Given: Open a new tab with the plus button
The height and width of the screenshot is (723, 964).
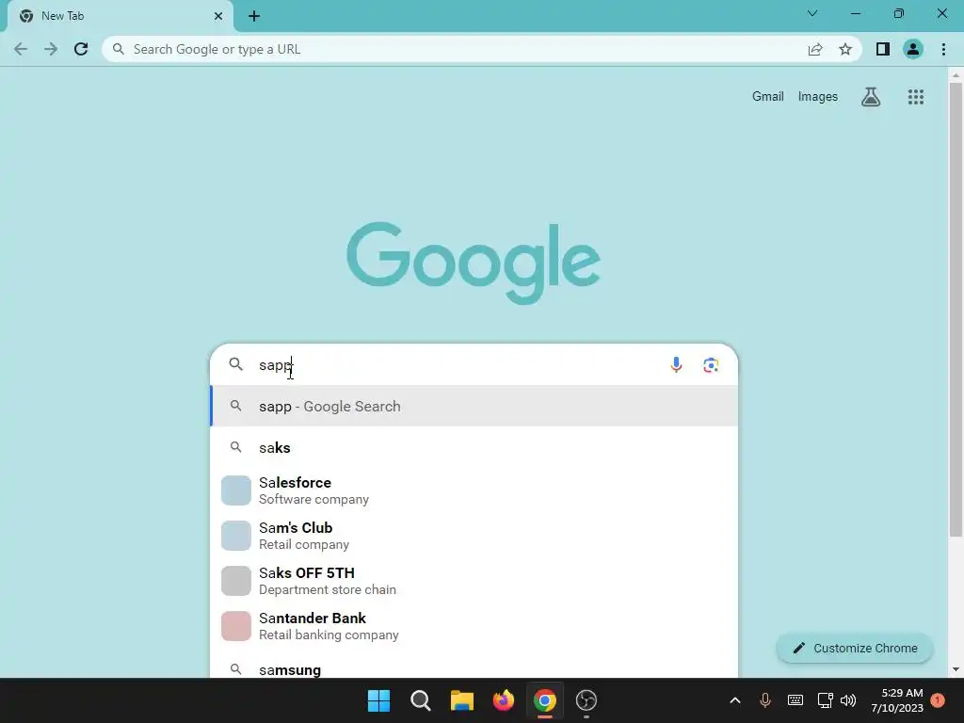Looking at the screenshot, I should [x=254, y=16].
